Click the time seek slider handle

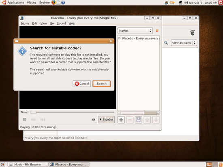(x=33, y=112)
